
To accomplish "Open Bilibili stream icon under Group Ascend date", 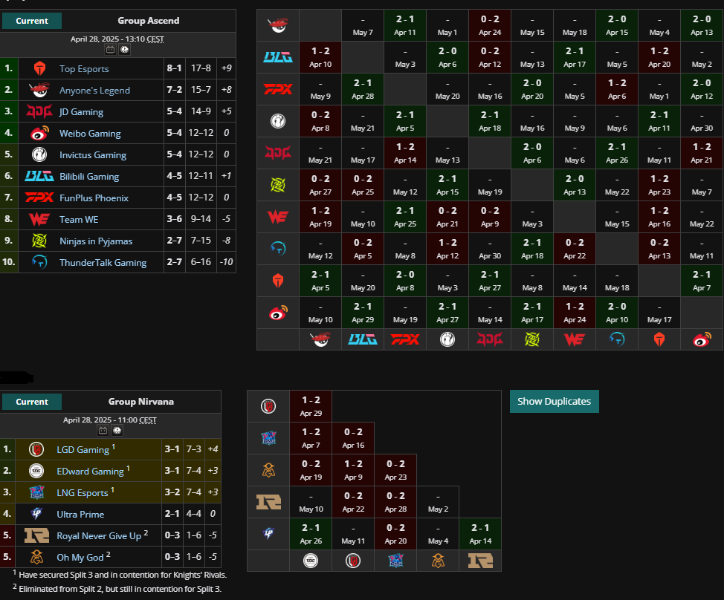I will click(110, 50).
